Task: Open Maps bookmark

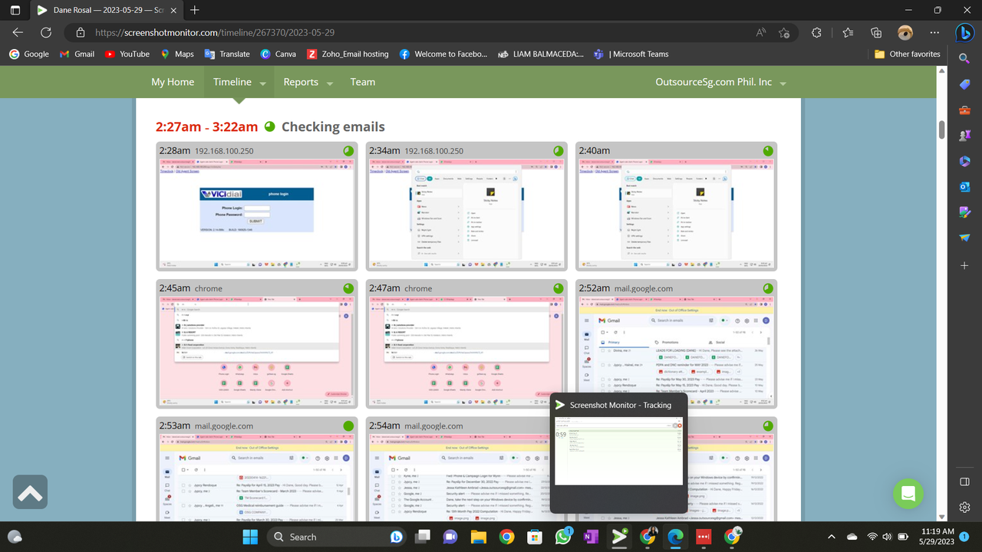Action: click(x=177, y=54)
